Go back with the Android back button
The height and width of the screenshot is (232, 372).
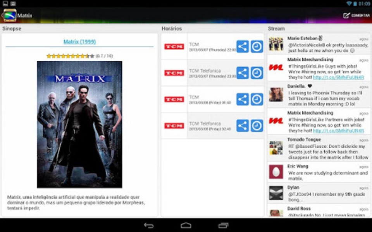(149, 225)
